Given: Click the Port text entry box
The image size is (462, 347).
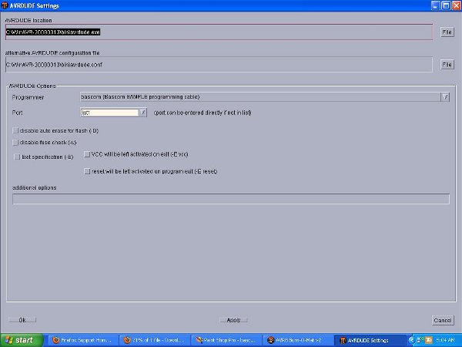Looking at the screenshot, I should (109, 113).
